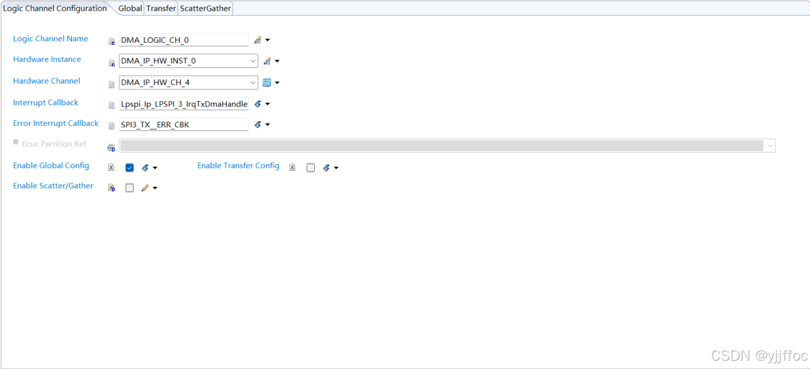810x369 pixels.
Task: Expand arrow next to Hardware Instance edit icon
Action: coord(277,62)
